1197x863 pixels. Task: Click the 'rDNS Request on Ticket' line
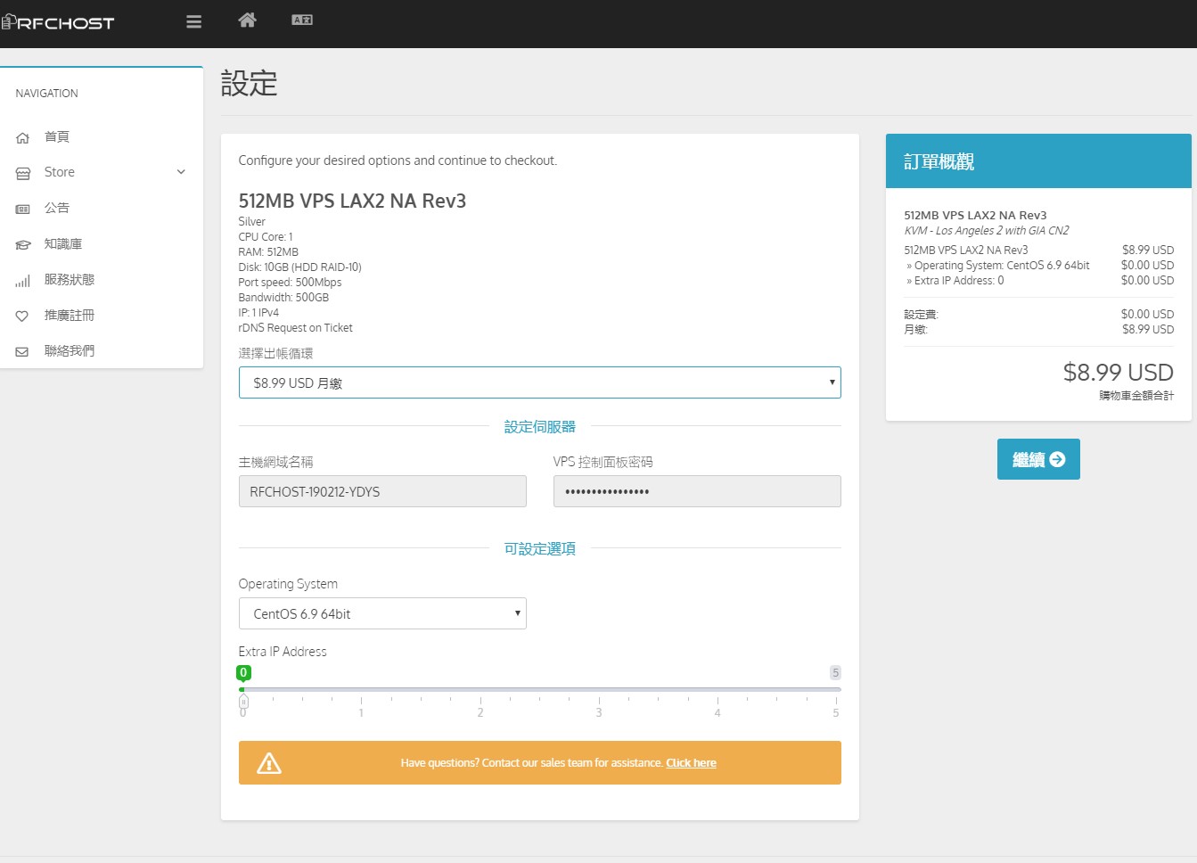point(296,327)
